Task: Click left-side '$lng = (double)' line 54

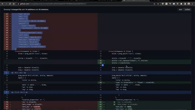Action: [51, 70]
